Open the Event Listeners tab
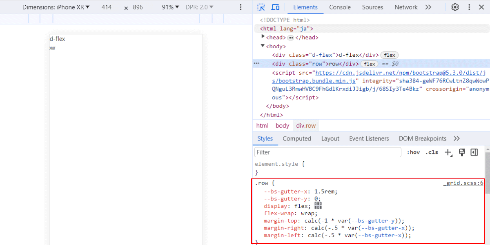The width and height of the screenshot is (490, 245). (x=369, y=138)
